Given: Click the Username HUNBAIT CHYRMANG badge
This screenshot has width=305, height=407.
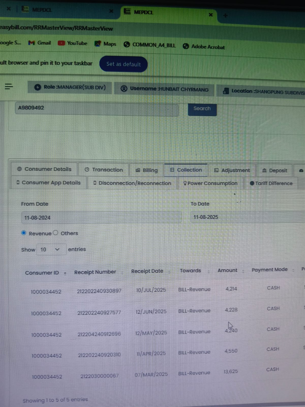Looking at the screenshot, I should coord(164,89).
